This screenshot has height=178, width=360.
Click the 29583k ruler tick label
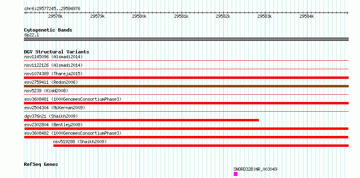[x=265, y=16]
